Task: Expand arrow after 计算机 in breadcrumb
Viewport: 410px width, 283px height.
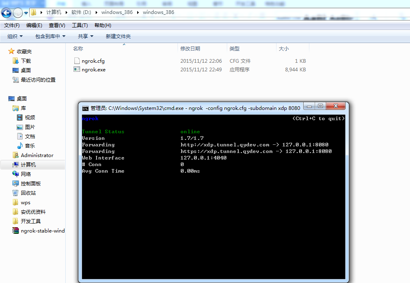Action: (x=66, y=12)
